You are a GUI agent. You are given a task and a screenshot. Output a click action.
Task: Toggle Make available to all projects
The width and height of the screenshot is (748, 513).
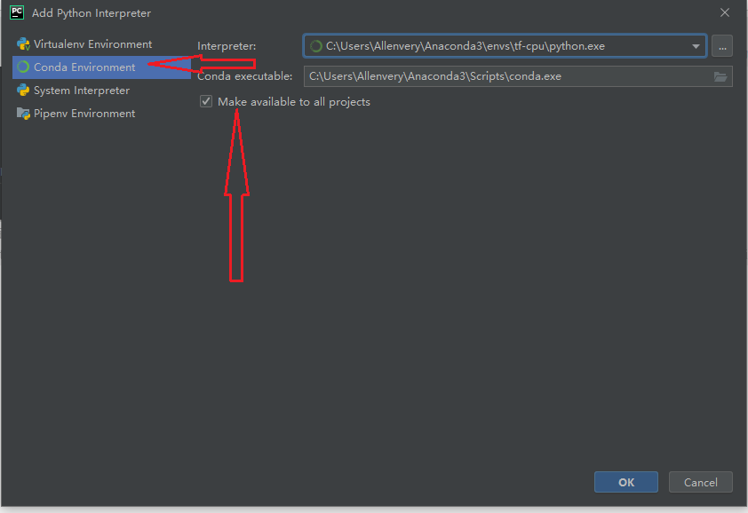pyautogui.click(x=206, y=101)
